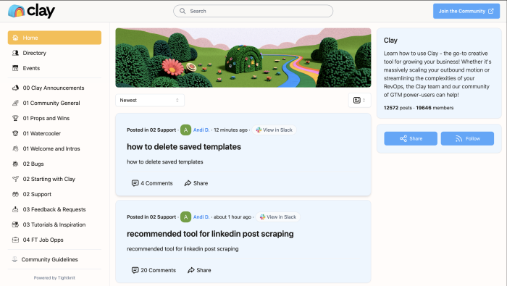This screenshot has height=286, width=507.
Task: Click share arrow icon on delete templates post
Action: (188, 183)
